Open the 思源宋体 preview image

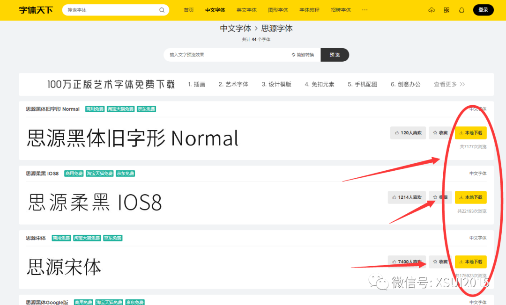click(x=64, y=267)
